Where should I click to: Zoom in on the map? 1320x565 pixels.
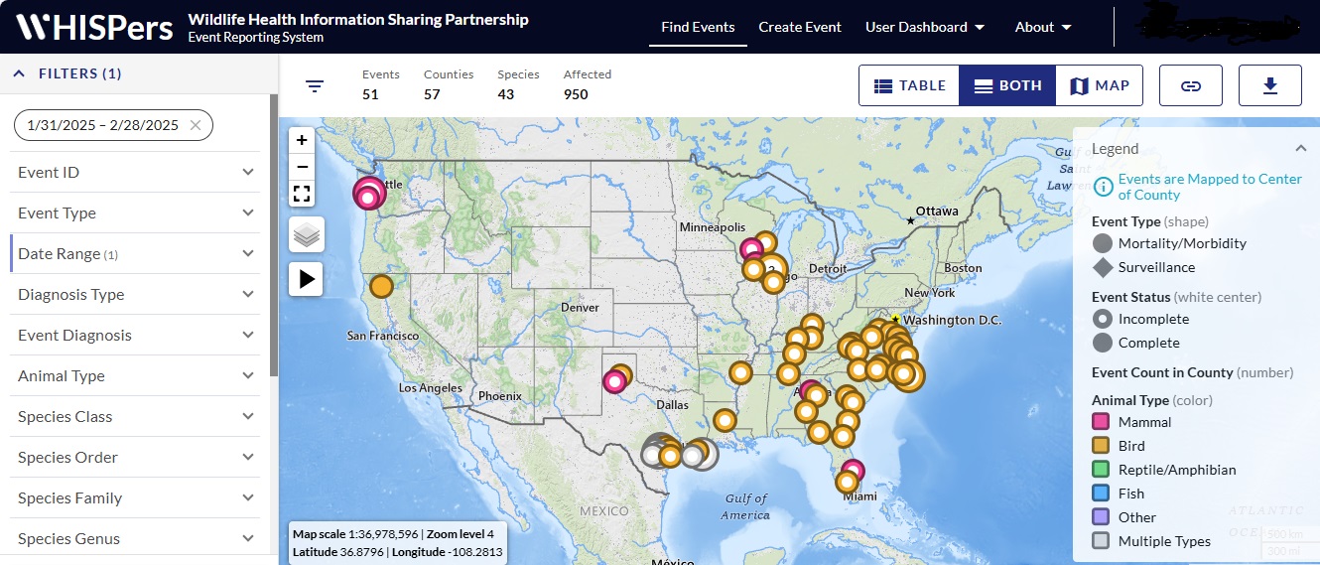point(302,140)
